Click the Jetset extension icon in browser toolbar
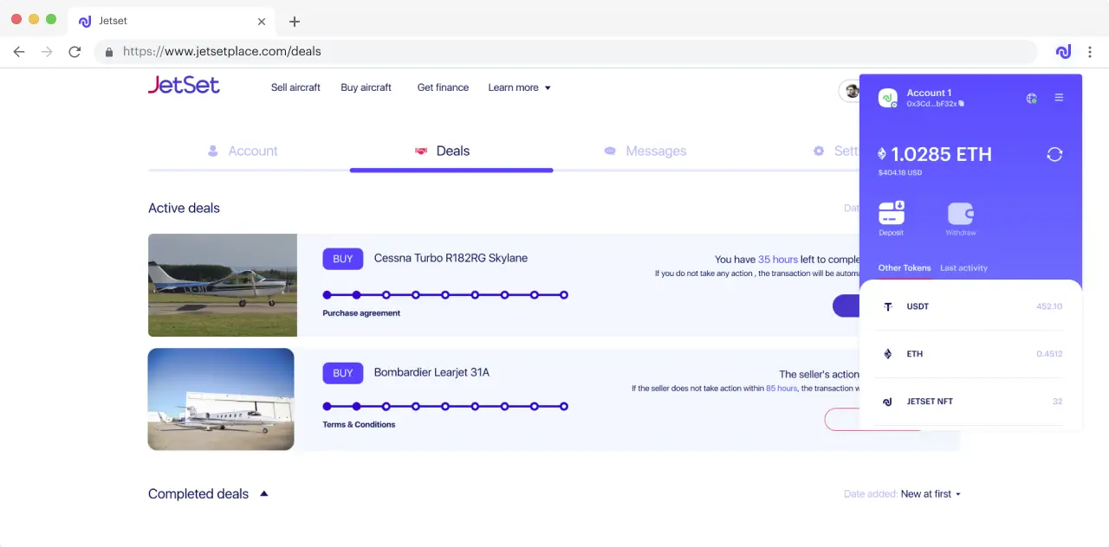The height and width of the screenshot is (547, 1109). pyautogui.click(x=1063, y=52)
